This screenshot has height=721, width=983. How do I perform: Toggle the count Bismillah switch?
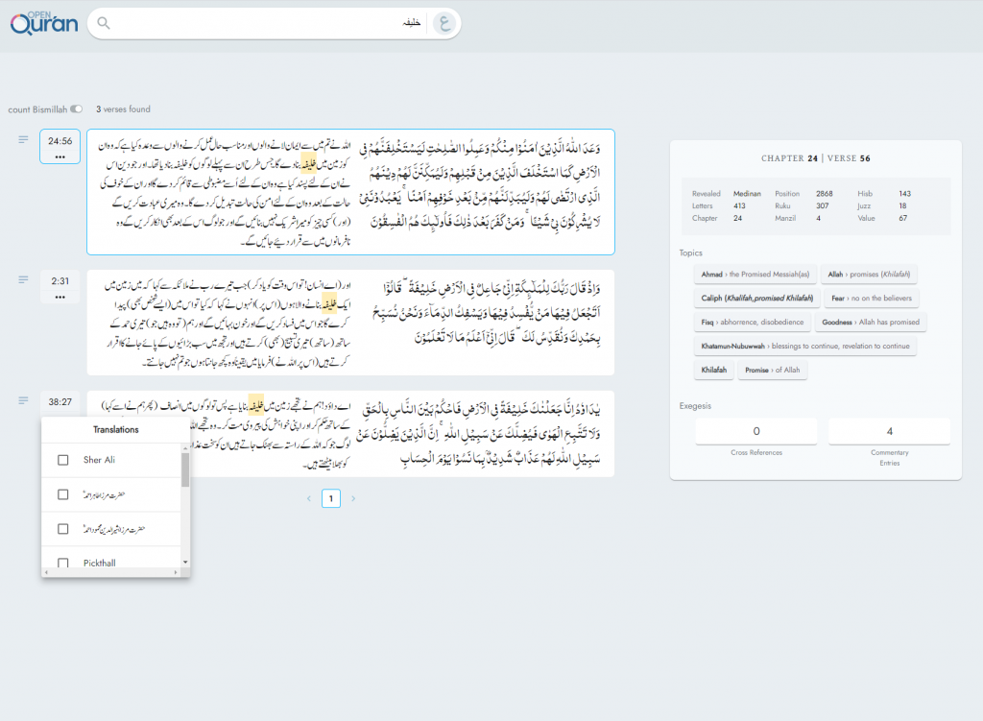tap(77, 109)
